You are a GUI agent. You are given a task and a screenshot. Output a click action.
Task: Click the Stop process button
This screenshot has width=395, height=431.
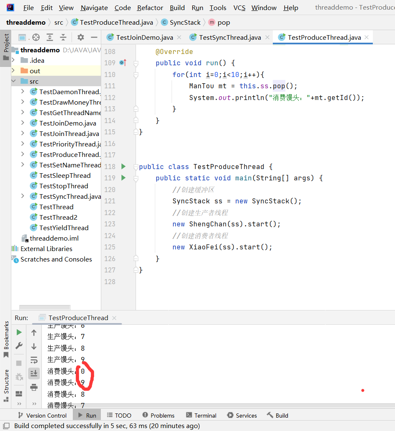(19, 363)
